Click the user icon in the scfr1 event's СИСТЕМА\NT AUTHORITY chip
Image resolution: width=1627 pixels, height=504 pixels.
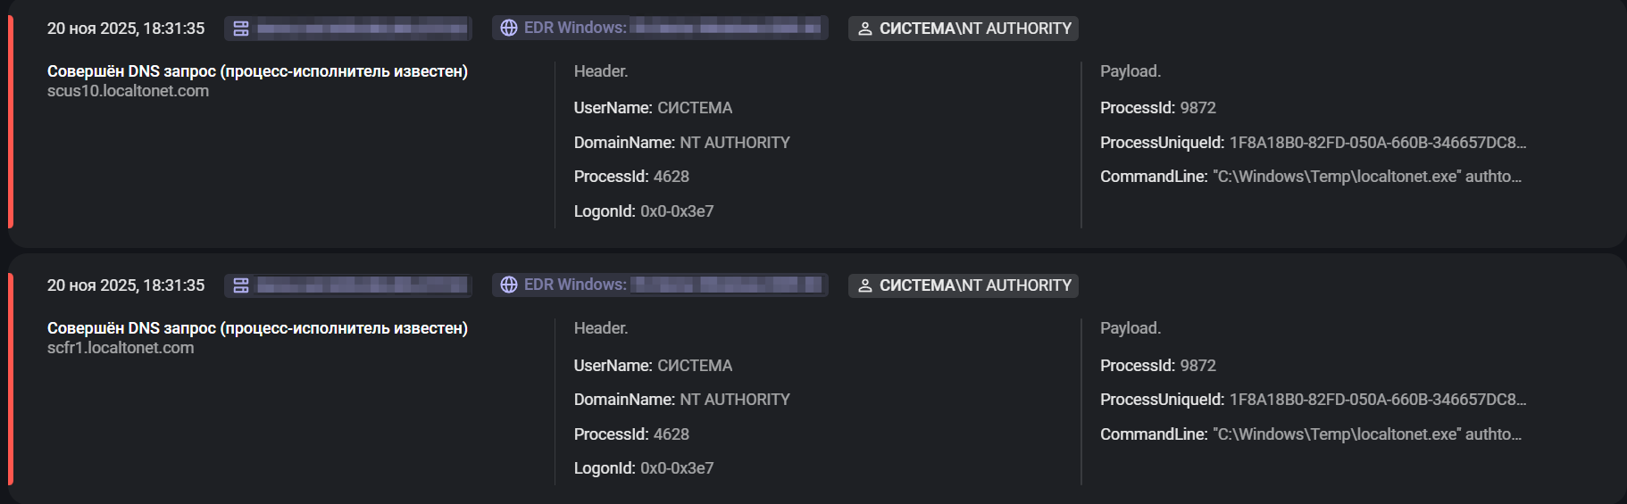864,285
